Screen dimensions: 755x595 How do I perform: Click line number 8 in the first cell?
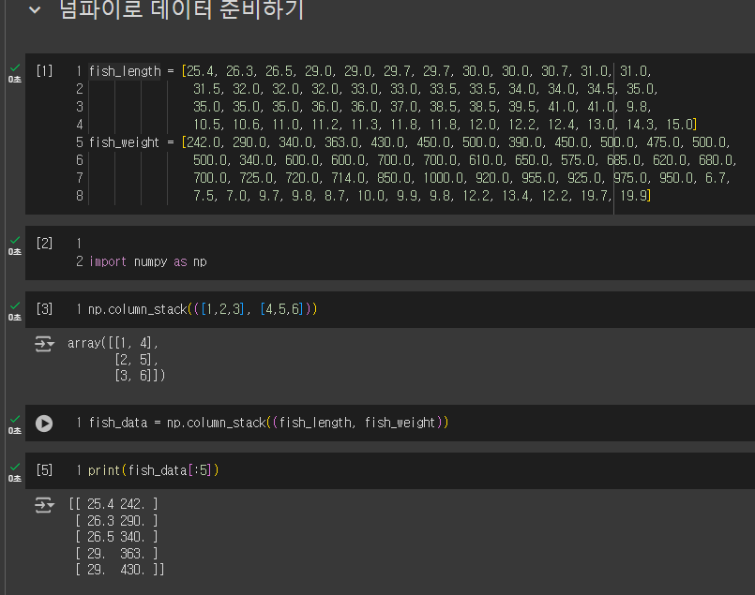point(80,196)
